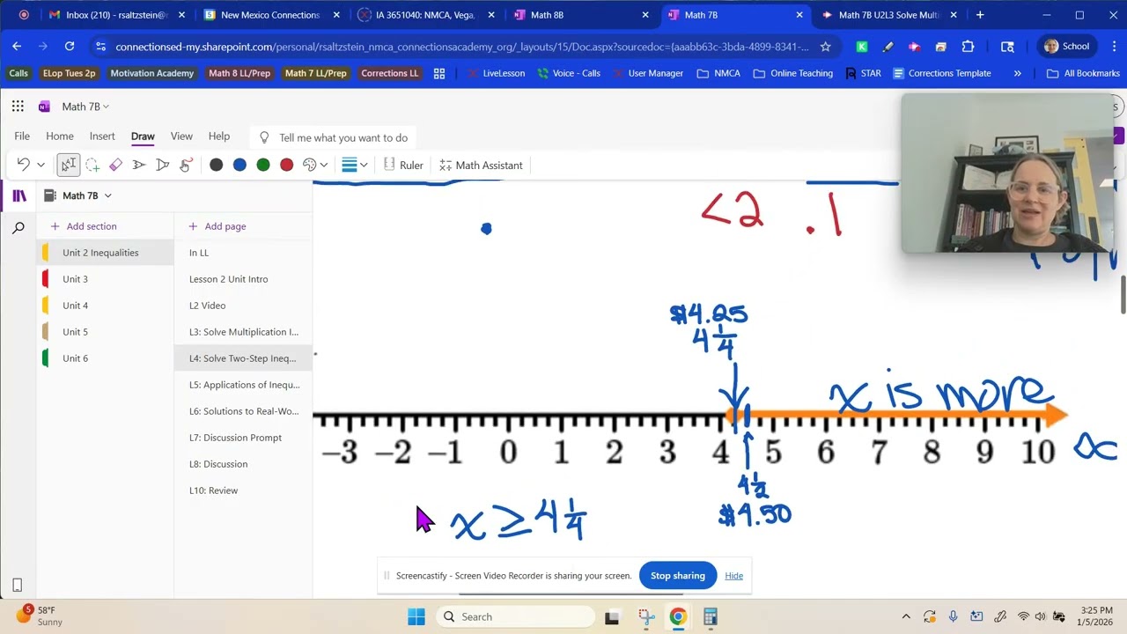
Task: Open the L10: Review page
Action: (x=244, y=490)
